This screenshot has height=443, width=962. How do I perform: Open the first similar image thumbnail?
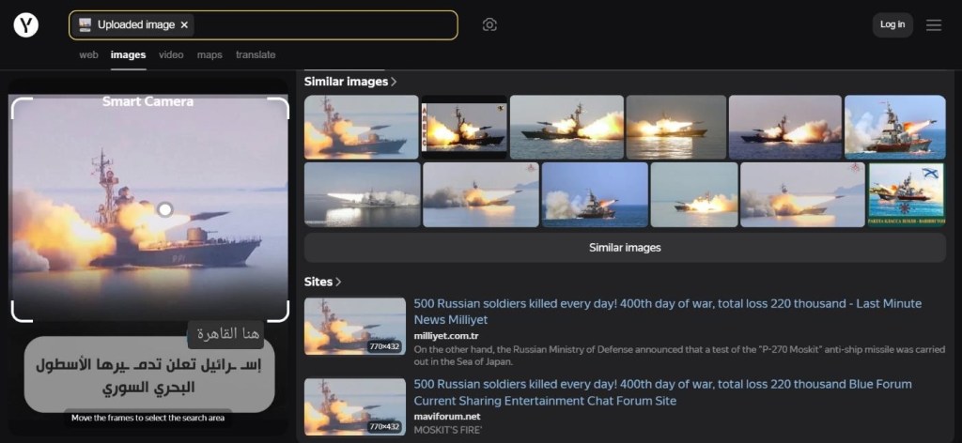click(361, 127)
